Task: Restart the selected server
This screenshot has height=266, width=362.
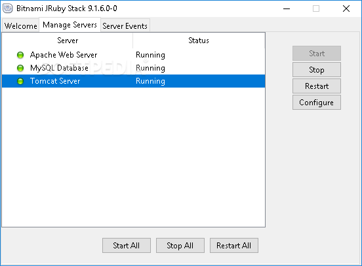Action: point(317,86)
